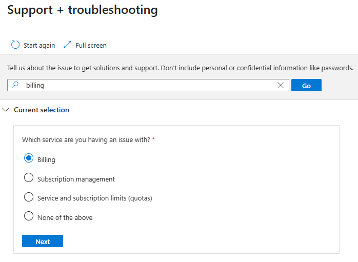Select None of the above option

pyautogui.click(x=29, y=216)
